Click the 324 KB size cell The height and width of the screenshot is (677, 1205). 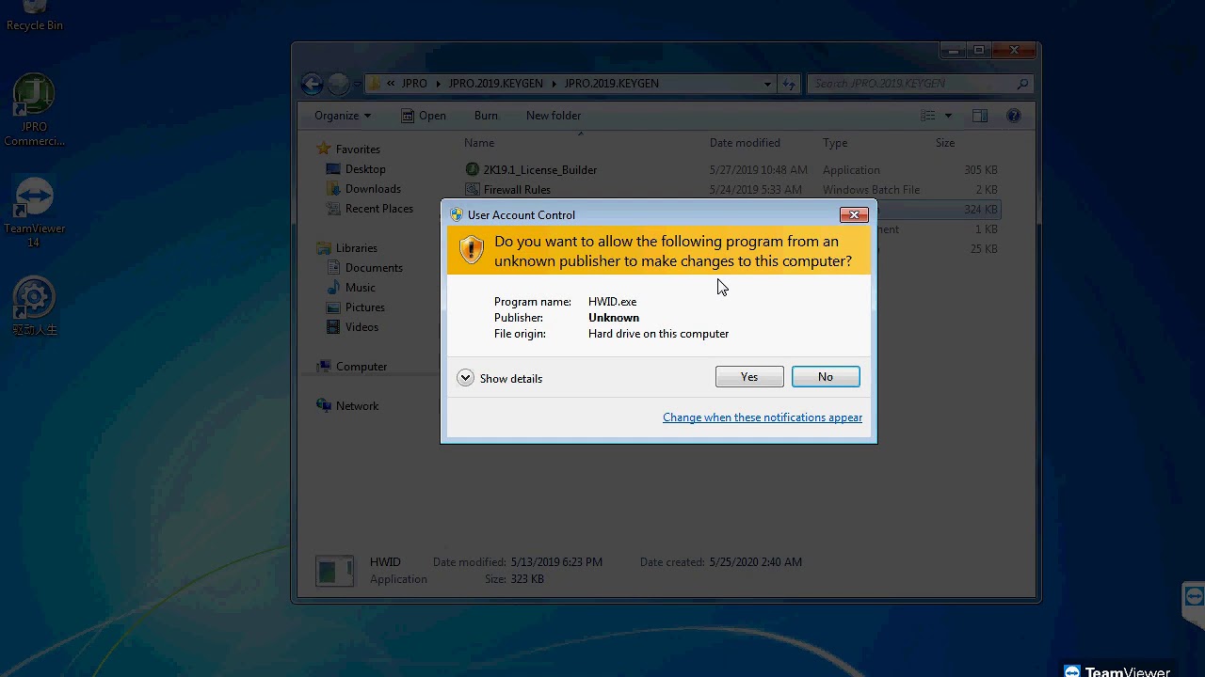(980, 210)
